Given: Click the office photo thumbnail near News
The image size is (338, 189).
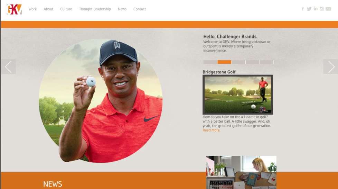Looking at the screenshot, I should point(241,172).
